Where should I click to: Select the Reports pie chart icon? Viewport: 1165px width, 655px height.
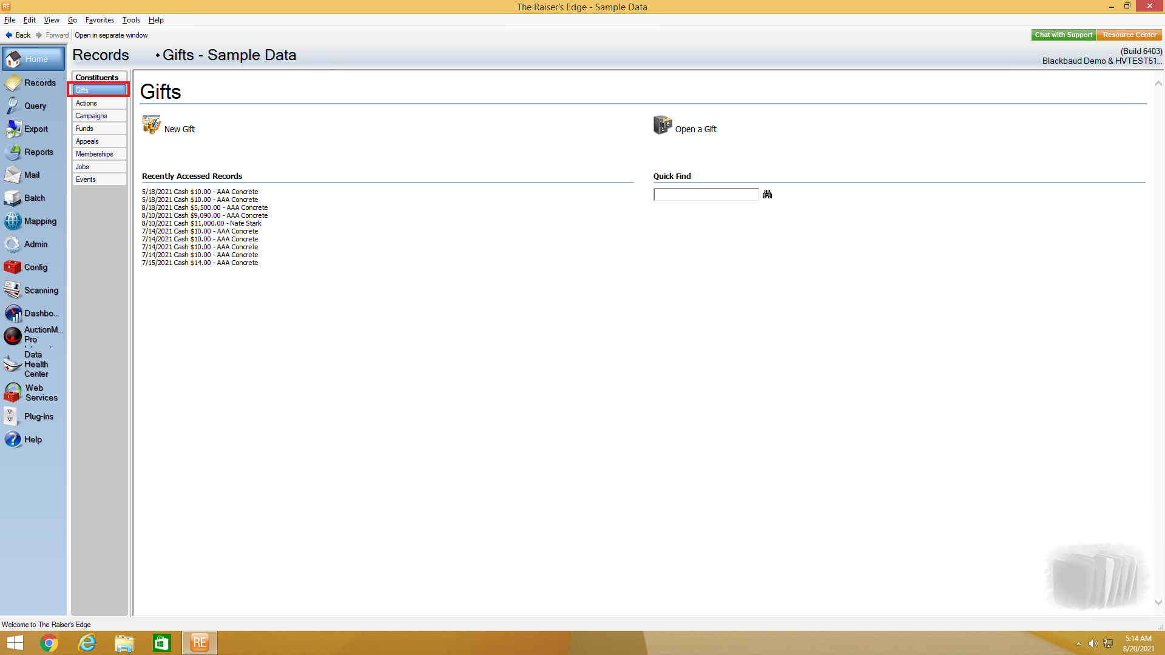(x=13, y=152)
